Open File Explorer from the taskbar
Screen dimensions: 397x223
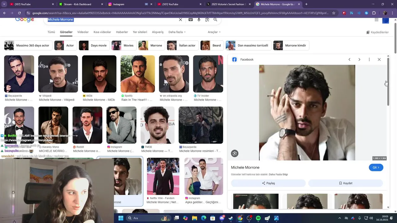click(x=194, y=218)
